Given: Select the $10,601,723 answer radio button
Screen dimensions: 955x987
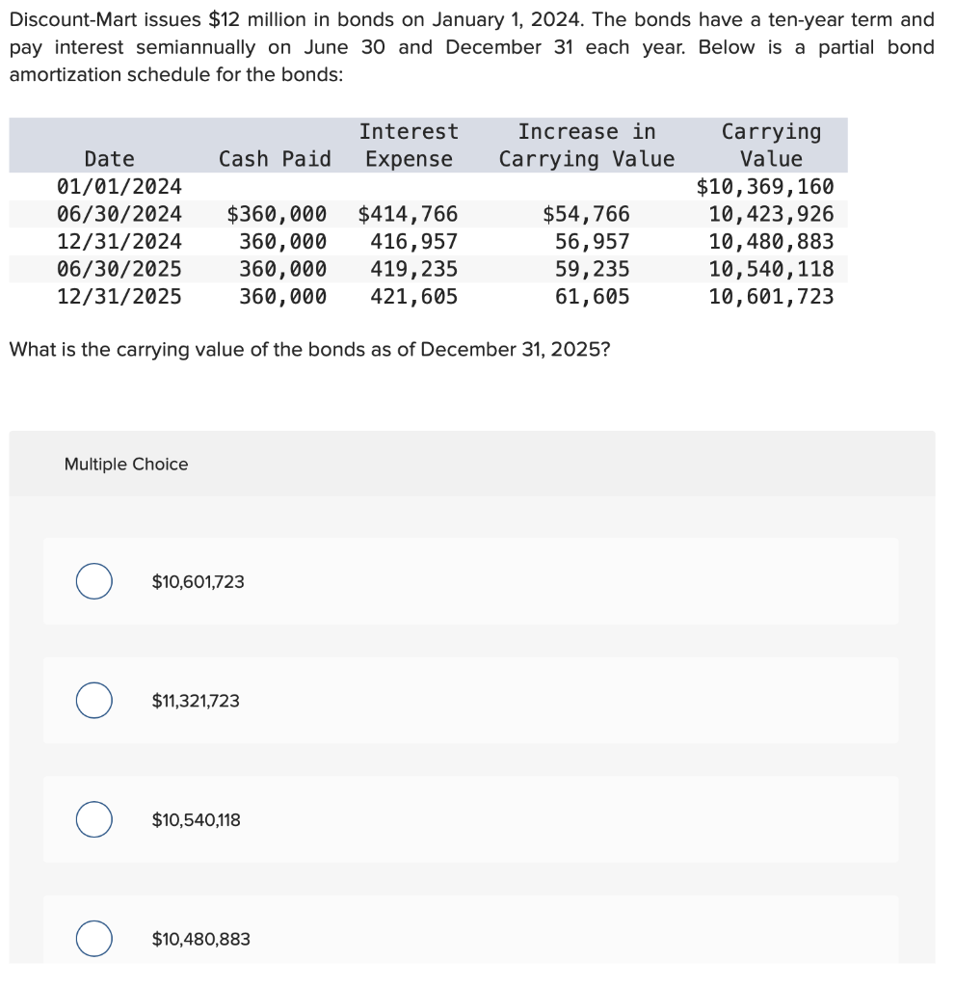Looking at the screenshot, I should [x=93, y=581].
